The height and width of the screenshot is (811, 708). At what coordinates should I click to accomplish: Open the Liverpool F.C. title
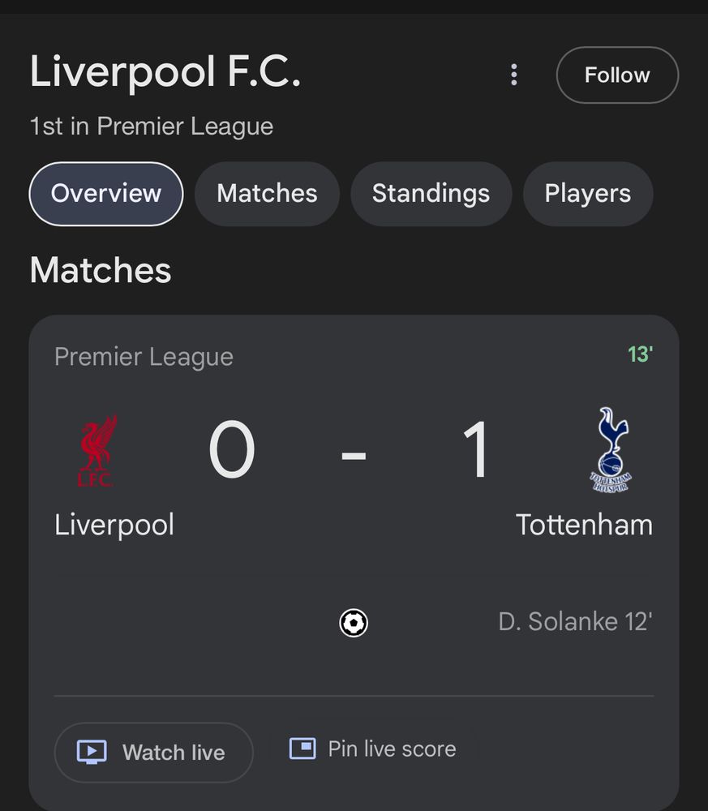165,71
